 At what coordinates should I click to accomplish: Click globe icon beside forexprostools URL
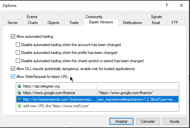[19, 99]
